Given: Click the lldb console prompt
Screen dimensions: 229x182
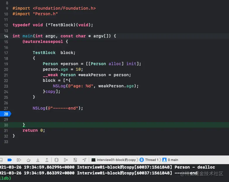Looking at the screenshot, I should click(5, 178).
